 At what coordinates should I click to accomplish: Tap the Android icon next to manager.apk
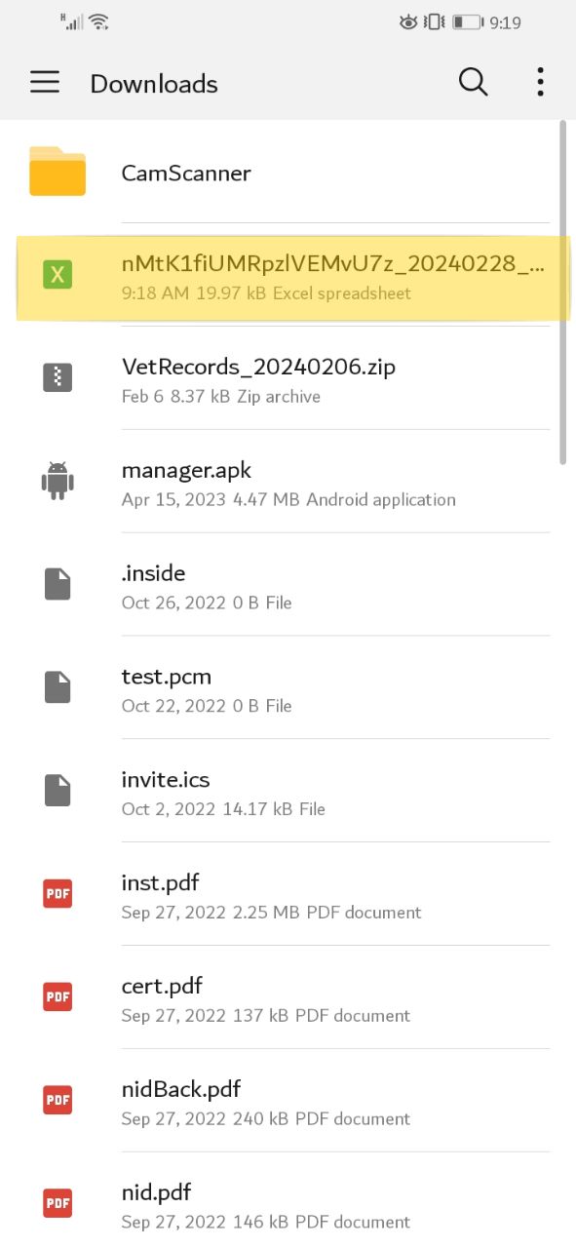(x=58, y=481)
